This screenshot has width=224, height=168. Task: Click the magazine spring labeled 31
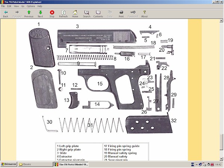tap(91, 125)
